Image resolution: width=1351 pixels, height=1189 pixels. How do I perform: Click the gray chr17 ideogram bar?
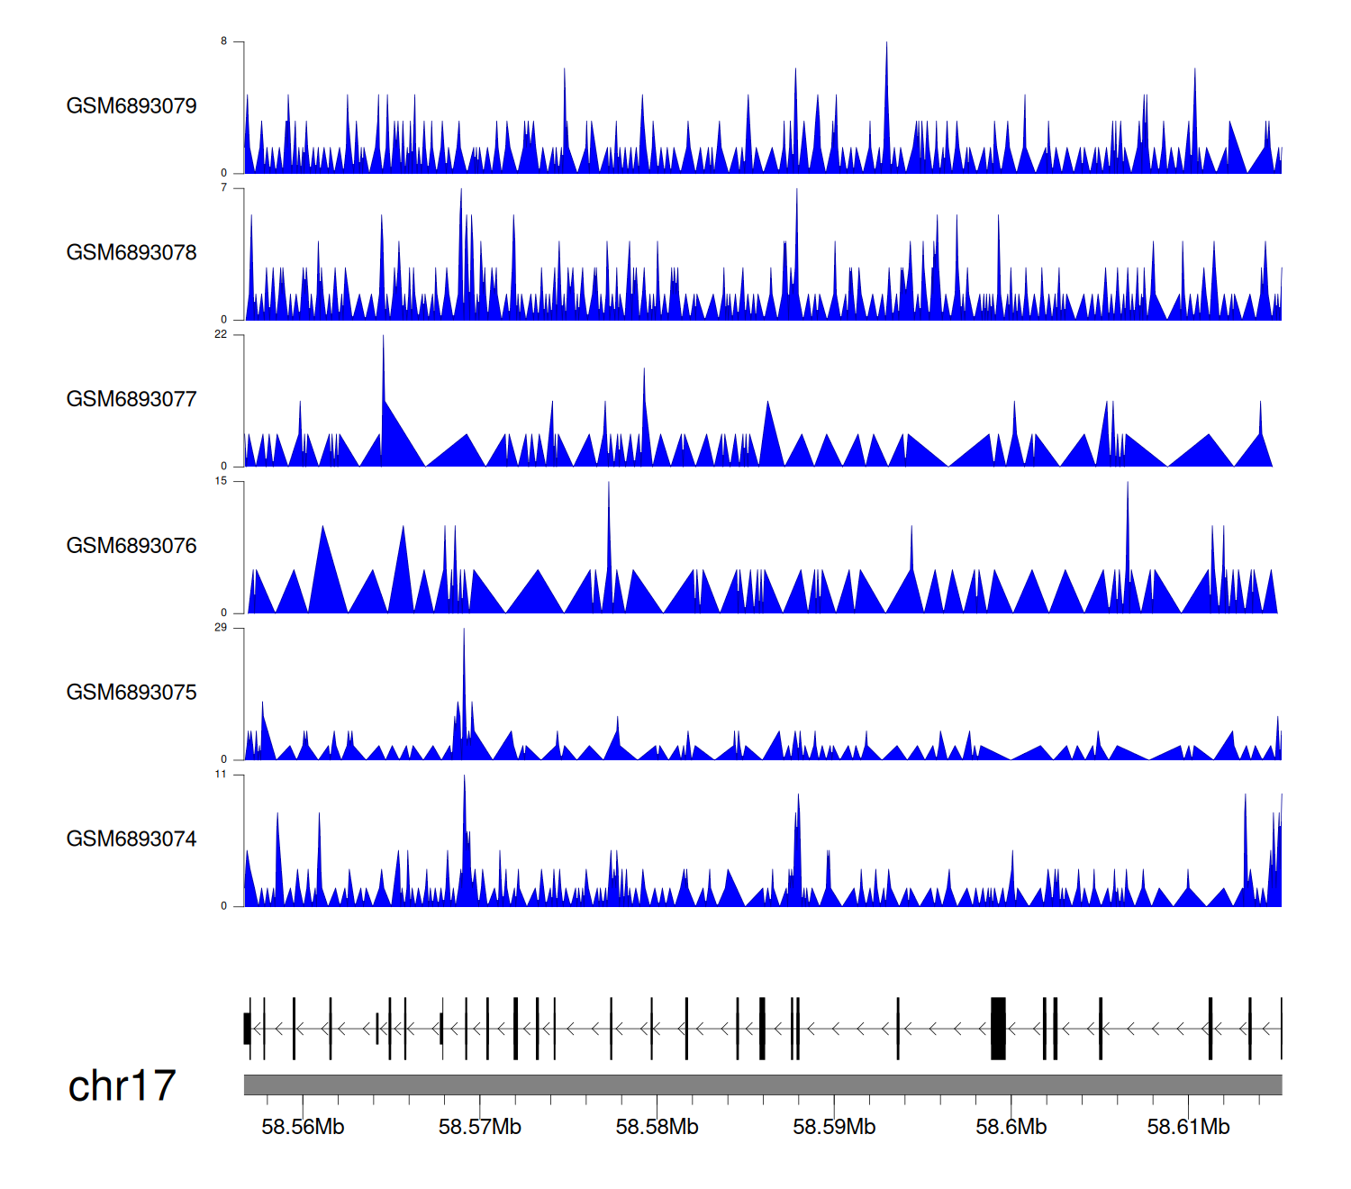[x=762, y=1085]
